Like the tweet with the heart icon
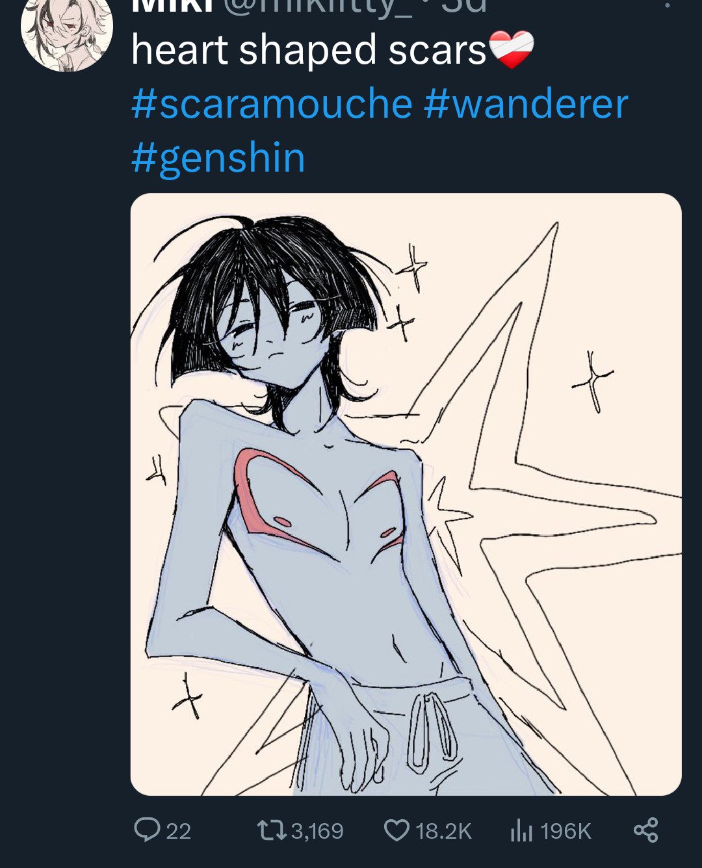Viewport: 702px width, 868px height. coord(396,830)
